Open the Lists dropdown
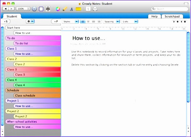This screenshot has width=191, height=137. (130, 21)
